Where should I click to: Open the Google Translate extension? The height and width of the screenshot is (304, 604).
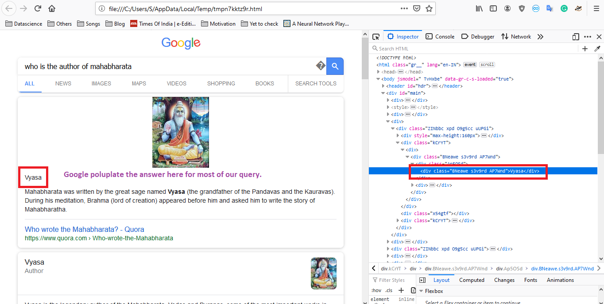tap(550, 8)
